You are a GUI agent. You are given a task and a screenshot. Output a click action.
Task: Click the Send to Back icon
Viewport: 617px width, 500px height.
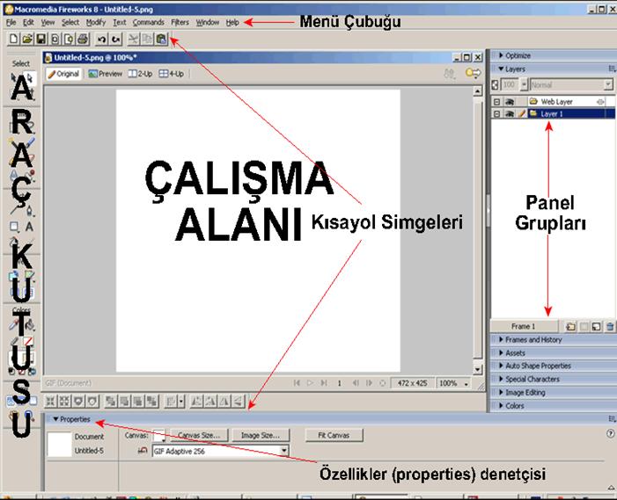point(152,401)
